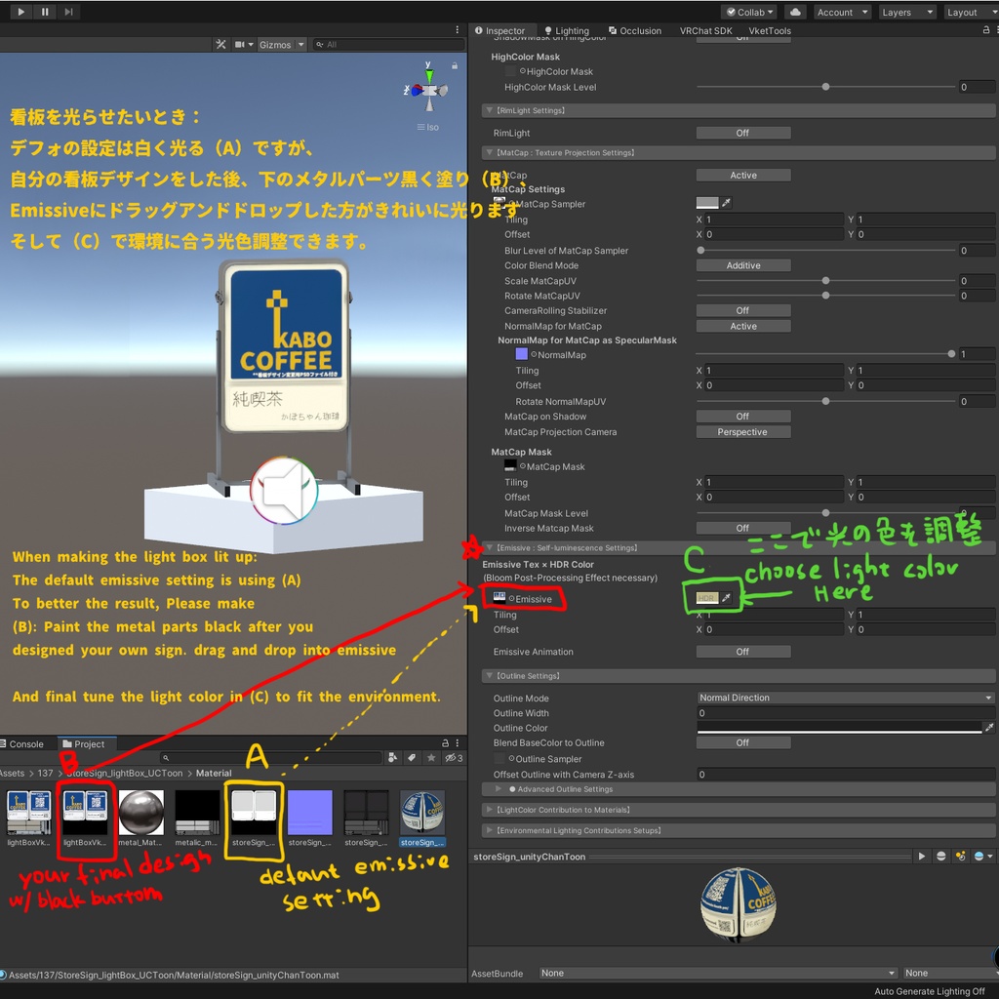Toggle MatCap Active button

[742, 175]
